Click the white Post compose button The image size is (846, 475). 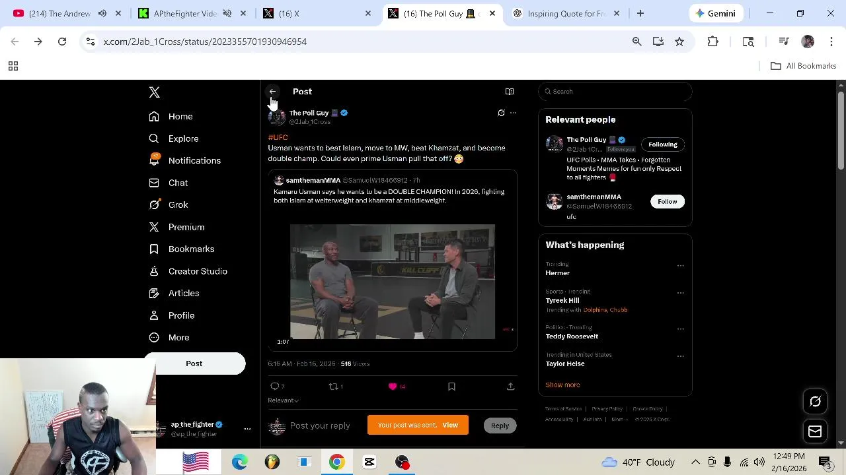click(x=194, y=364)
